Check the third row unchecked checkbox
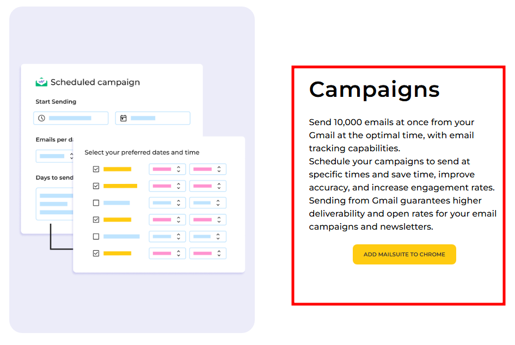The height and width of the screenshot is (345, 515). (96, 203)
